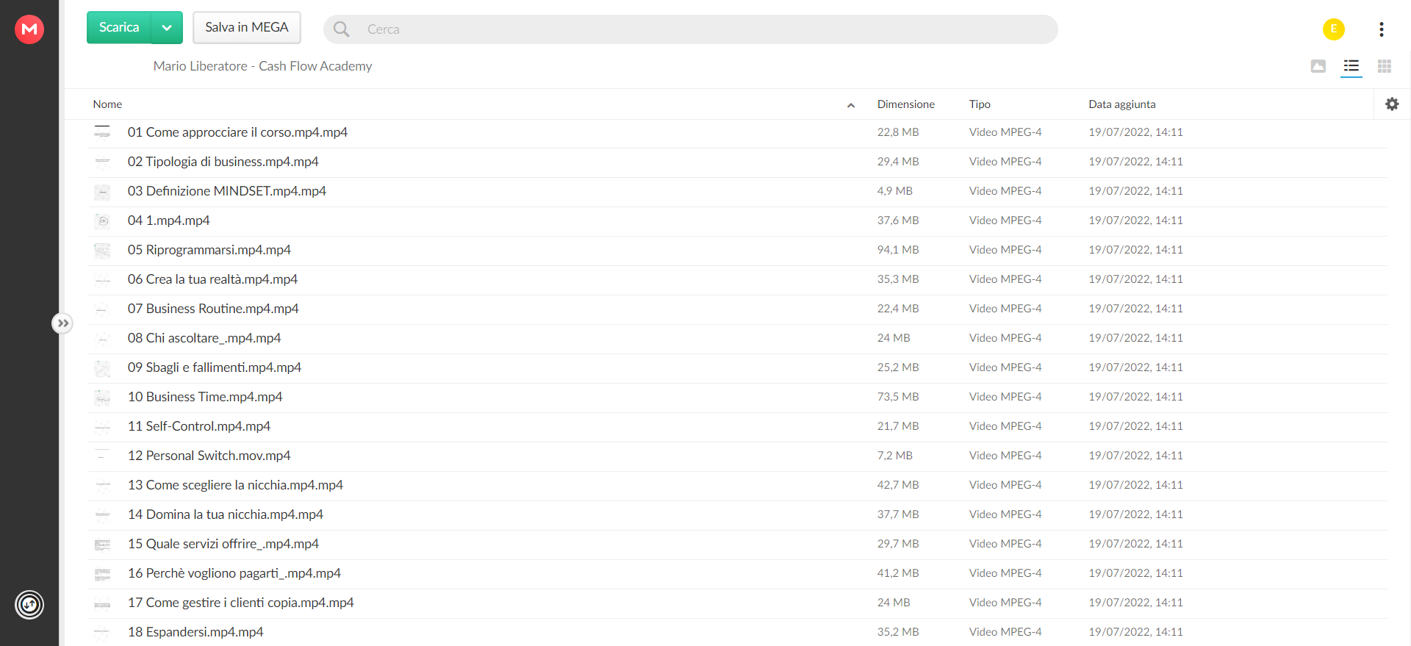This screenshot has height=646, width=1411.
Task: Click folder title Mario Liberatore - Cash Flow Academy
Action: pos(262,66)
